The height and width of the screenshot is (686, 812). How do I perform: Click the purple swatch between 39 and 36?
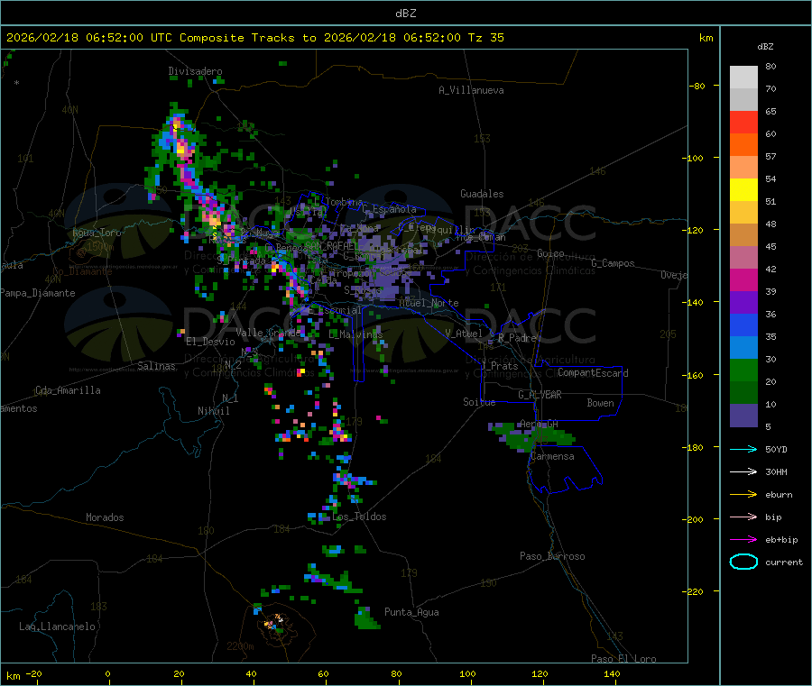(x=743, y=303)
